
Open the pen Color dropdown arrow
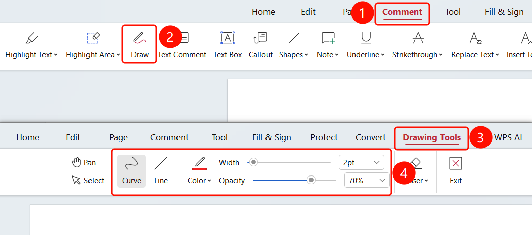(x=209, y=181)
